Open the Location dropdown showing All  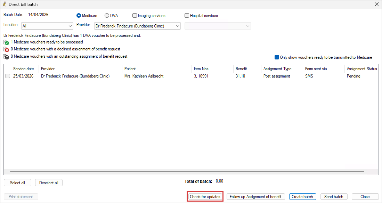click(x=47, y=26)
